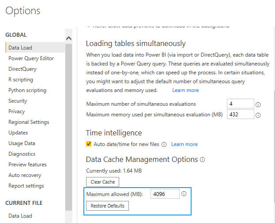This screenshot has height=223, width=275.
Task: Open Auto recovery options
Action: click(x=25, y=175)
